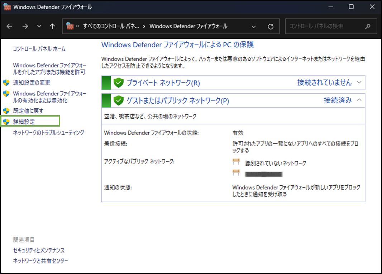
Task: Click shield icon beside 通知設定の変更
Action: point(6,82)
